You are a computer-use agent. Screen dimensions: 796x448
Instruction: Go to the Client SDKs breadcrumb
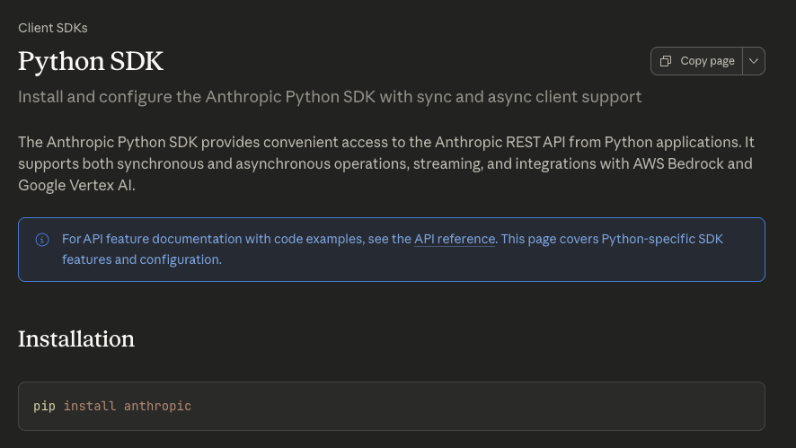point(53,28)
